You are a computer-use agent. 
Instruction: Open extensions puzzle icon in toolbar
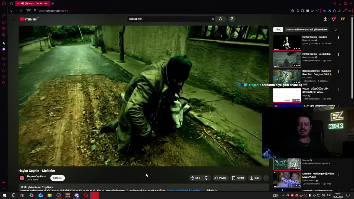[x=335, y=11]
